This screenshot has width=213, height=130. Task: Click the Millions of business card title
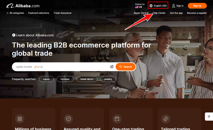coord(33,129)
